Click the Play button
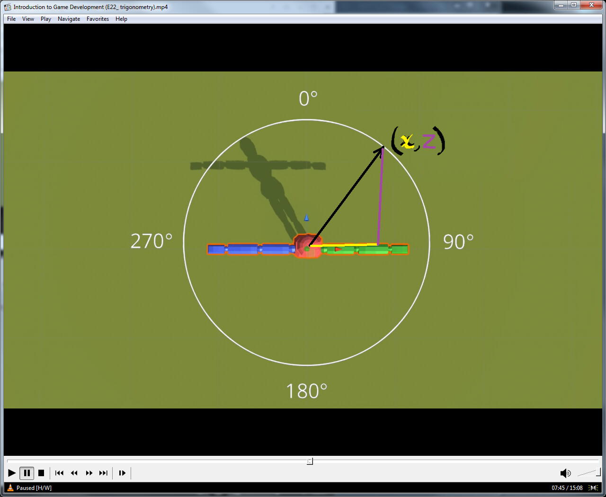The height and width of the screenshot is (497, 606). [x=12, y=473]
